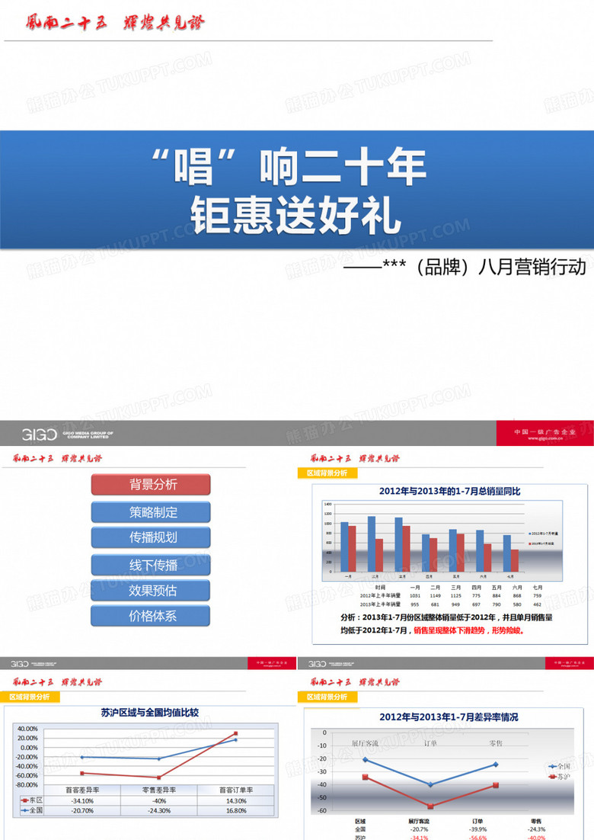Click the 首客订单率 column header
The image size is (594, 840).
pos(236,790)
